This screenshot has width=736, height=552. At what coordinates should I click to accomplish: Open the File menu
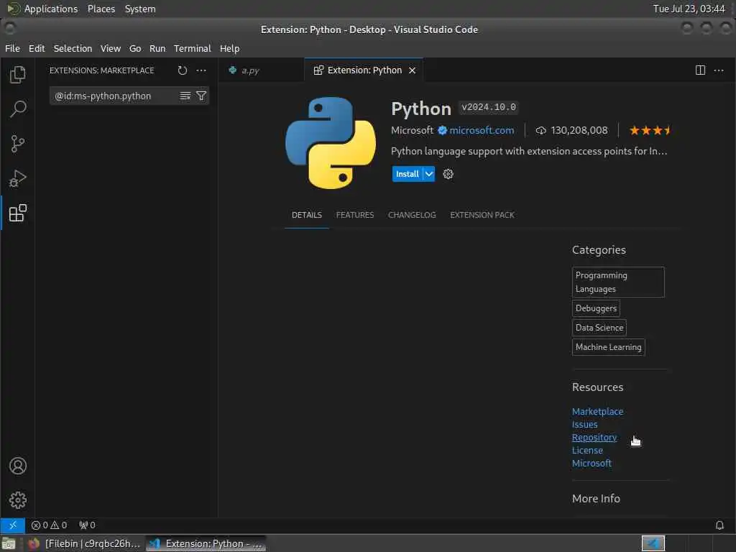point(12,48)
